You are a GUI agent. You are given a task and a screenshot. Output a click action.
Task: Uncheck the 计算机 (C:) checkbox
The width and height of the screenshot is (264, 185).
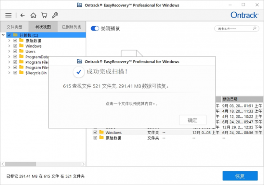(x=9, y=35)
